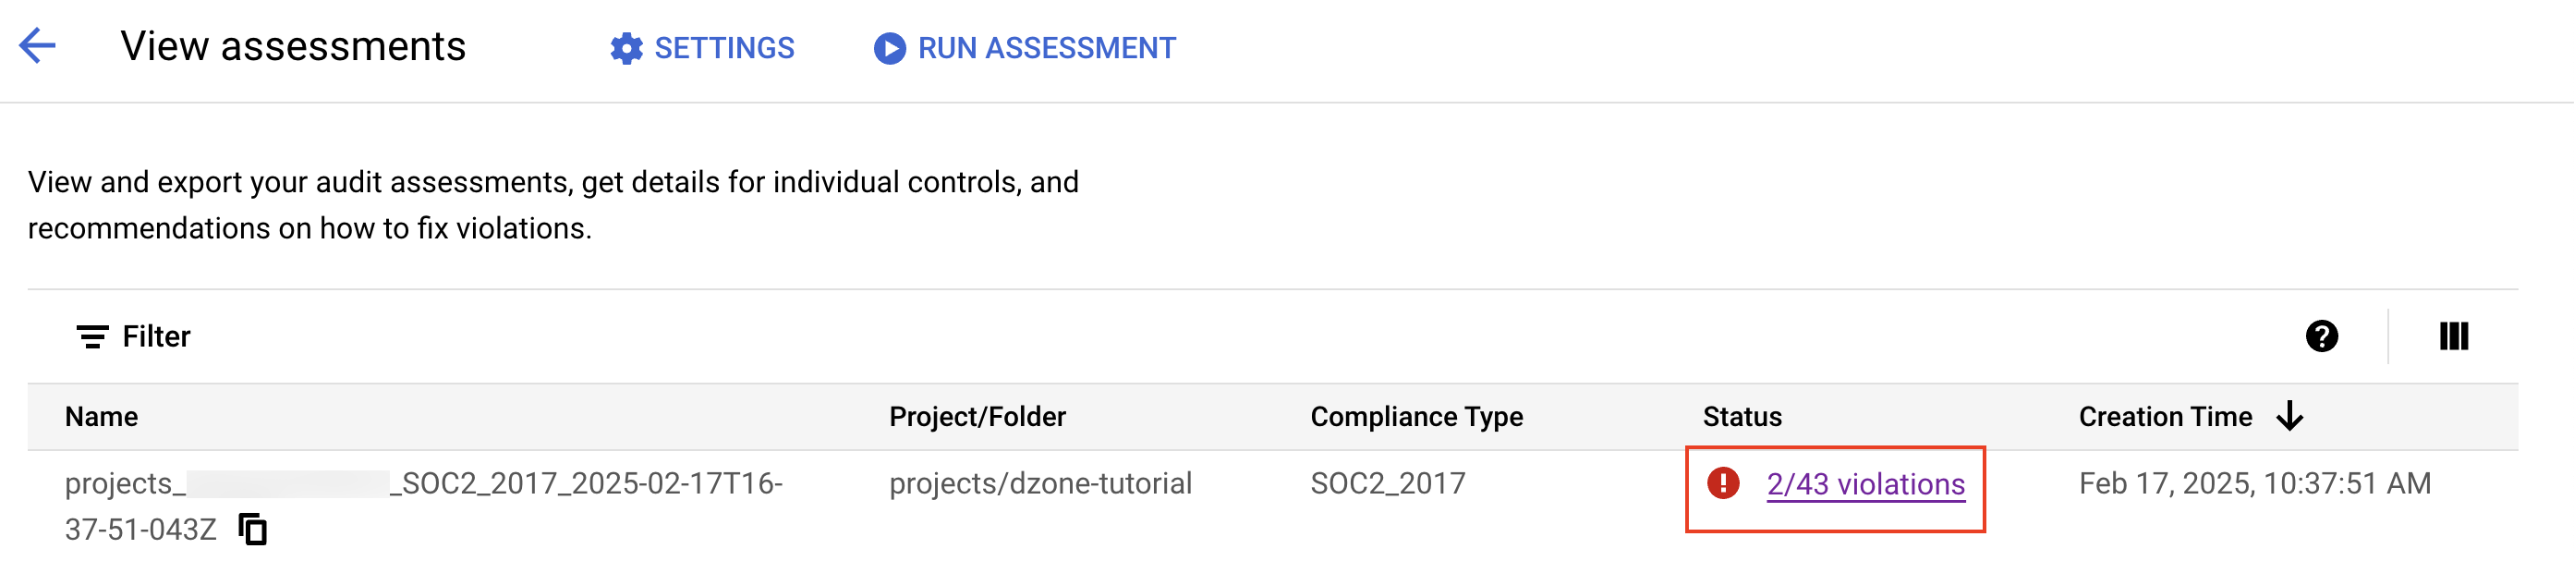Open the Settings gear icon
The image size is (2574, 561).
coord(626,48)
